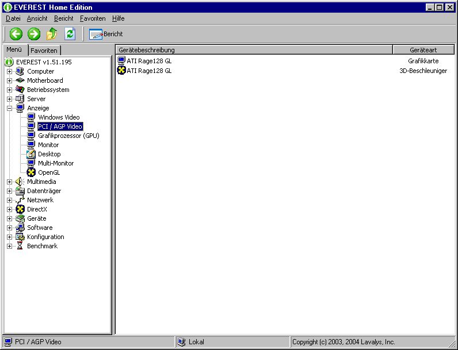Viewport: 458px width, 350px height.
Task: Expand the Benchmark tree node
Action: coord(9,246)
